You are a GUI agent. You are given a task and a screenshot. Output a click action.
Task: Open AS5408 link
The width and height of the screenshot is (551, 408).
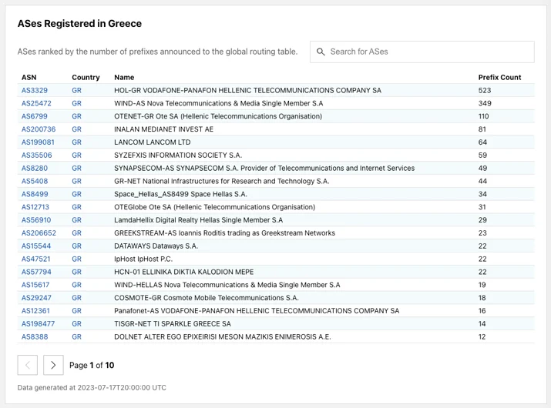pyautogui.click(x=35, y=182)
